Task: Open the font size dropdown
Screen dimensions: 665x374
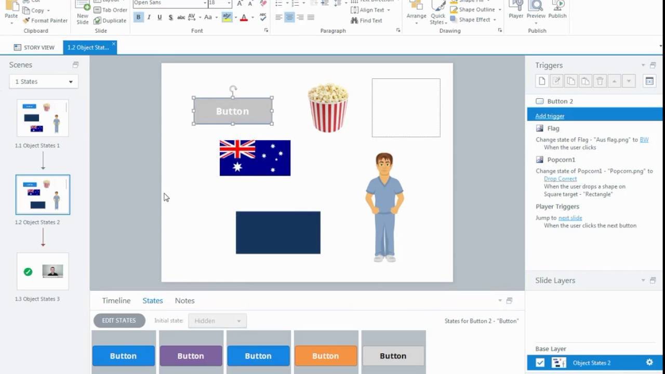Action: click(x=229, y=3)
